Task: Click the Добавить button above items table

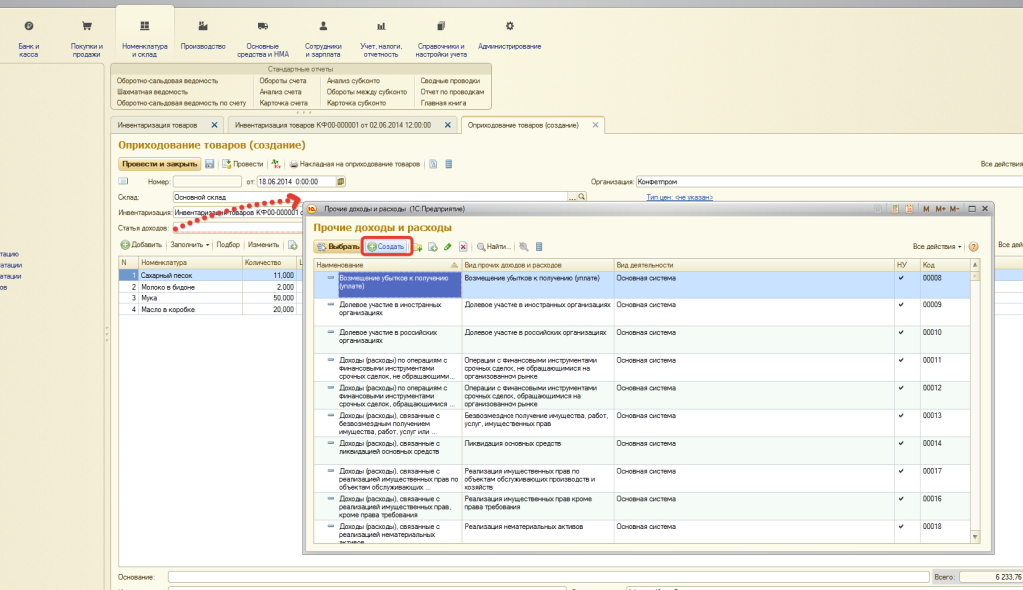Action: coord(141,245)
